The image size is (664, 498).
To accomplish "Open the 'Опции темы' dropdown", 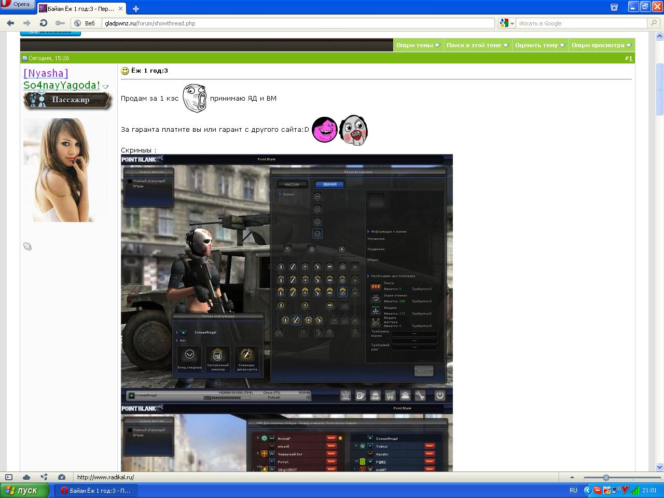I will click(418, 45).
